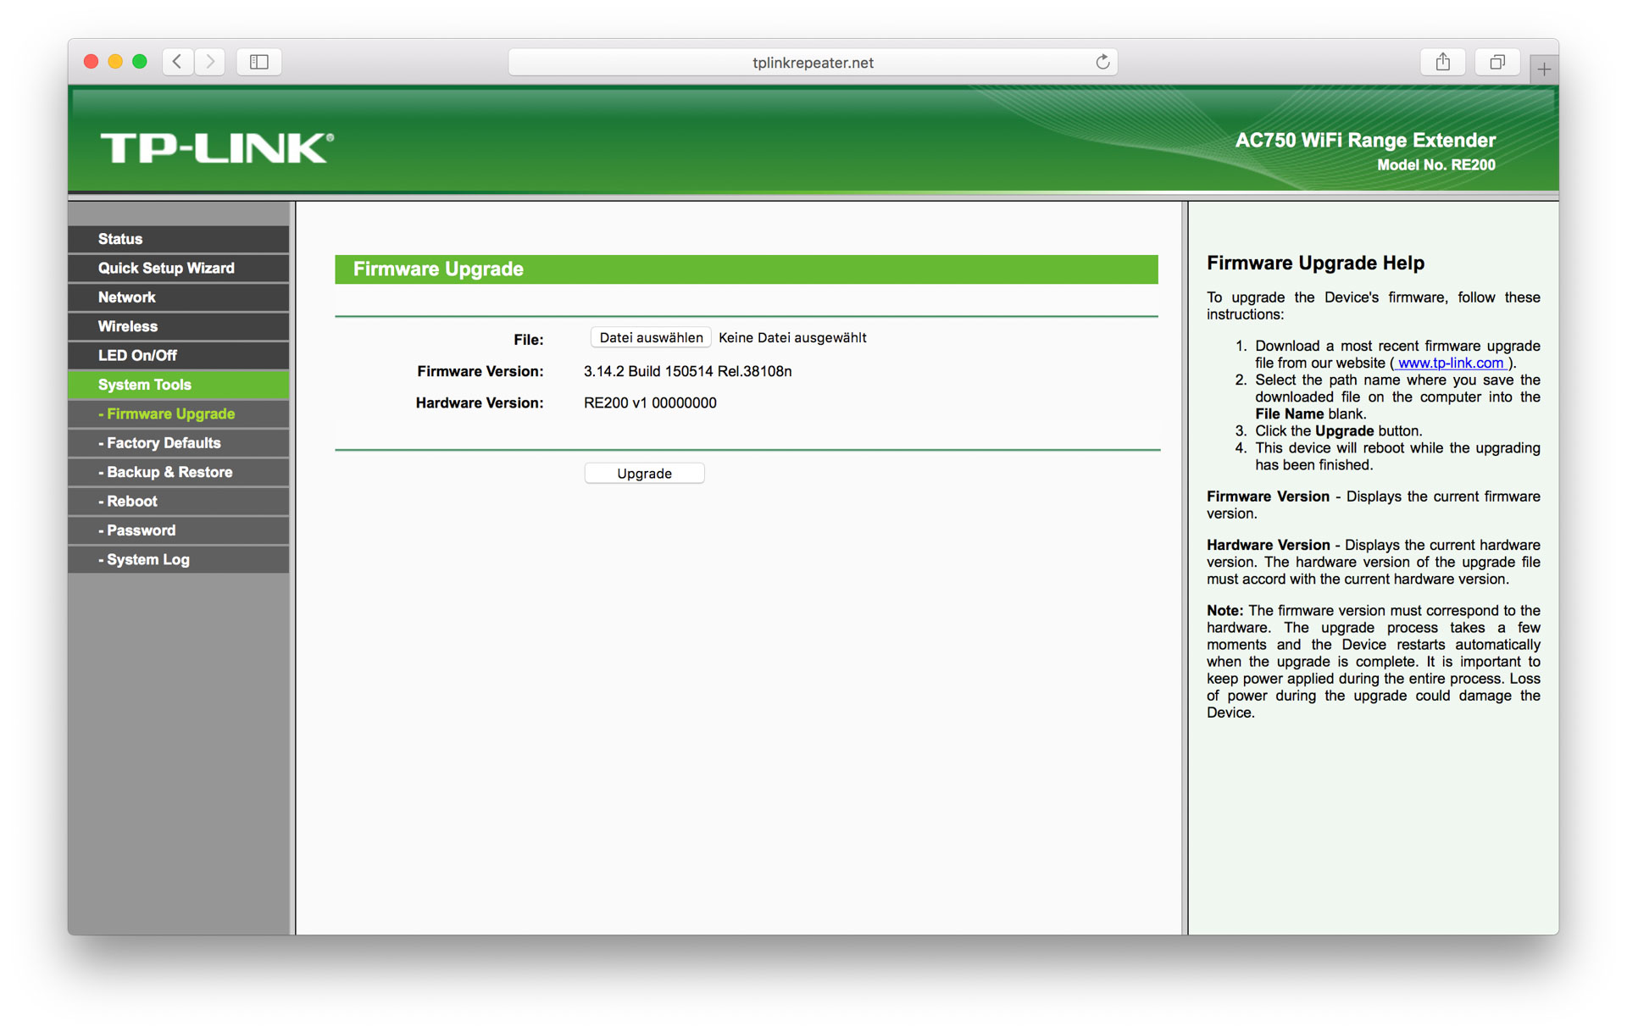Close the Safari window with red button
This screenshot has height=1032, width=1627.
pos(92,62)
